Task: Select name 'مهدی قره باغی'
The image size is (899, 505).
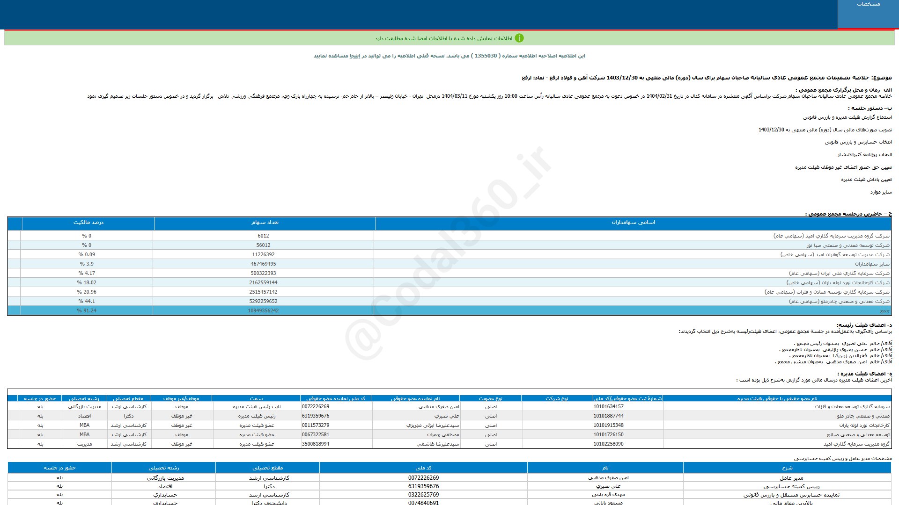Action: click(608, 495)
